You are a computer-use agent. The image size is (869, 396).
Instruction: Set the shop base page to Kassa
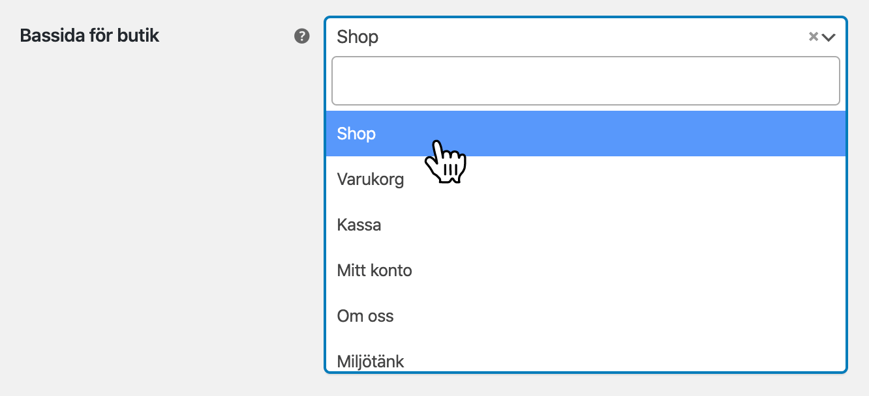tap(359, 225)
